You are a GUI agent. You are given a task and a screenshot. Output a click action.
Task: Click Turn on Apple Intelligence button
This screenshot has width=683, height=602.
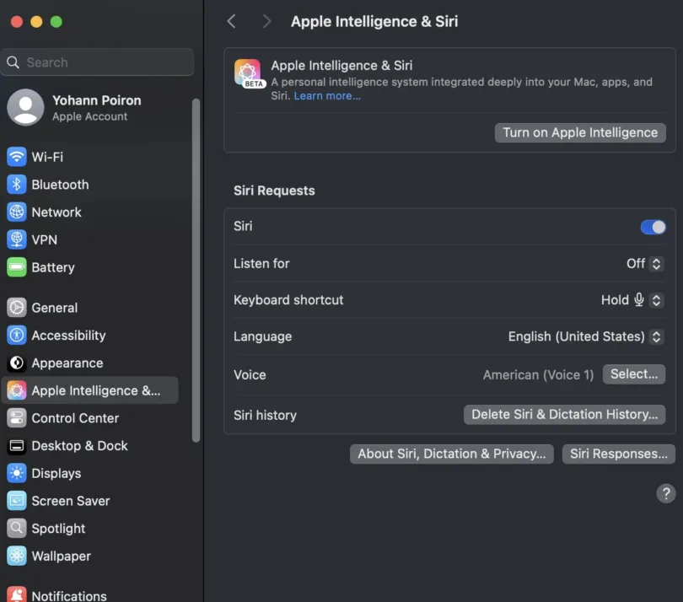tap(580, 132)
